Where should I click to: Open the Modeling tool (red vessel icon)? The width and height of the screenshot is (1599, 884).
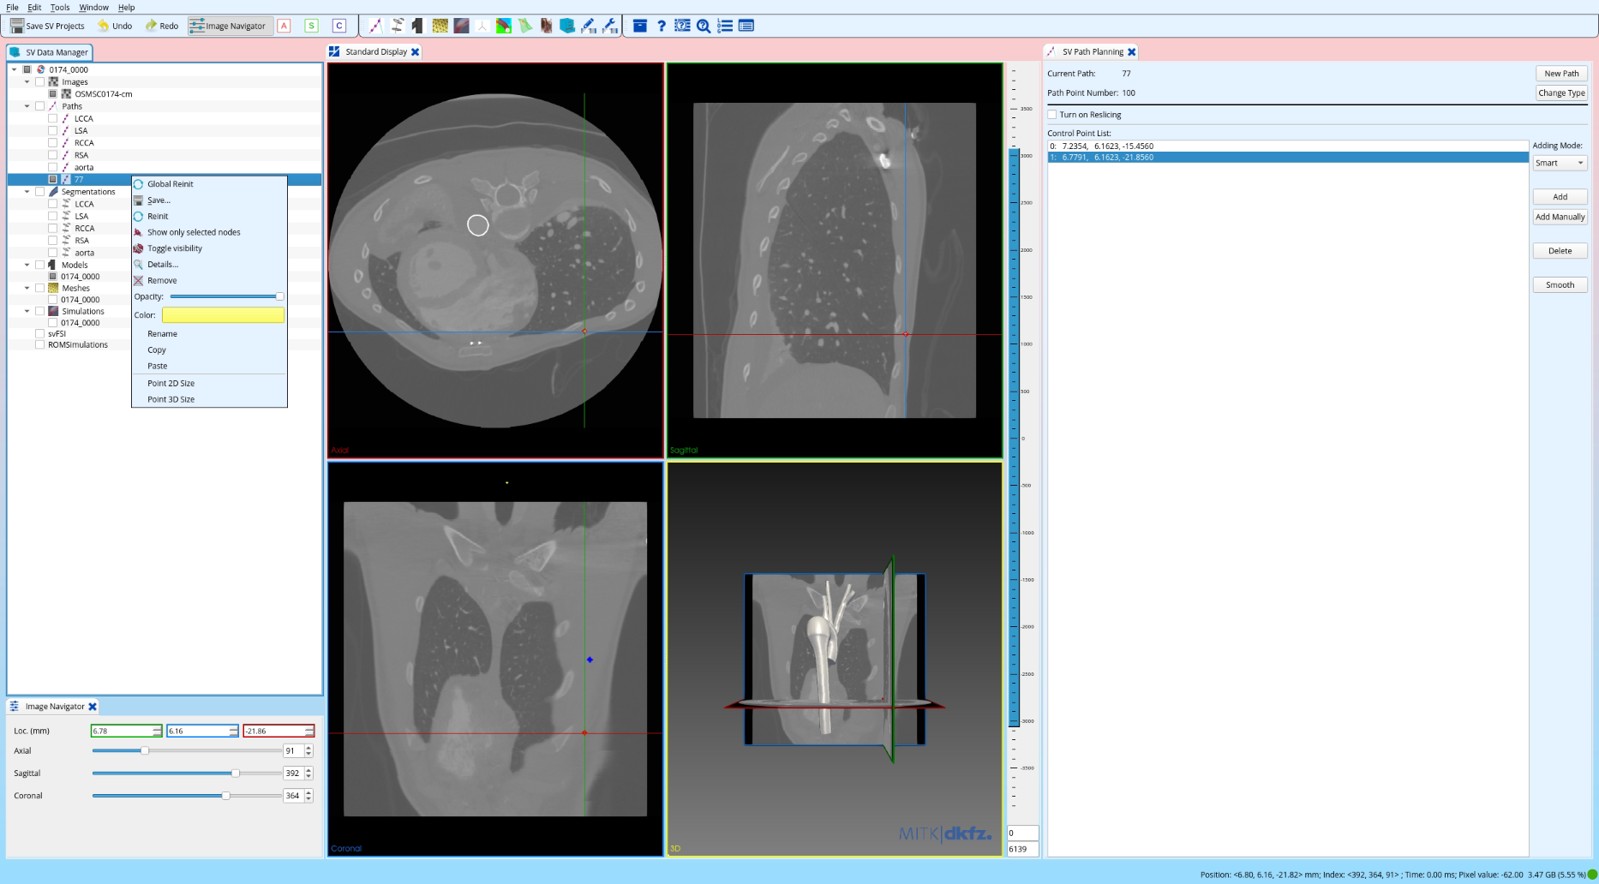pyautogui.click(x=460, y=26)
